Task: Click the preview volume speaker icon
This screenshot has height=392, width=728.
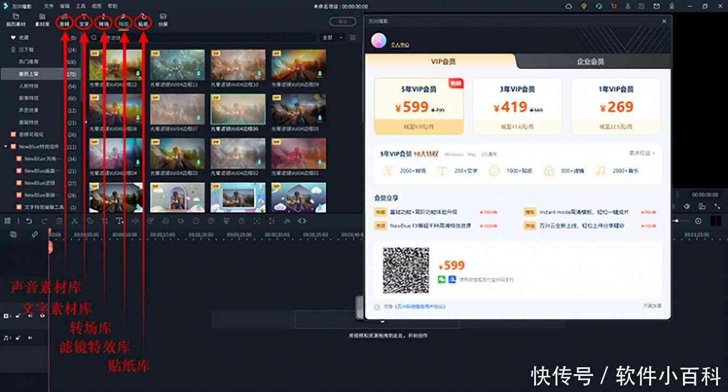Action: [x=687, y=206]
